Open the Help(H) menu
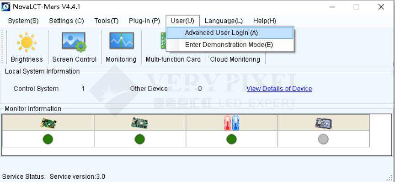Screen dimensions: 395x182 (x=265, y=21)
